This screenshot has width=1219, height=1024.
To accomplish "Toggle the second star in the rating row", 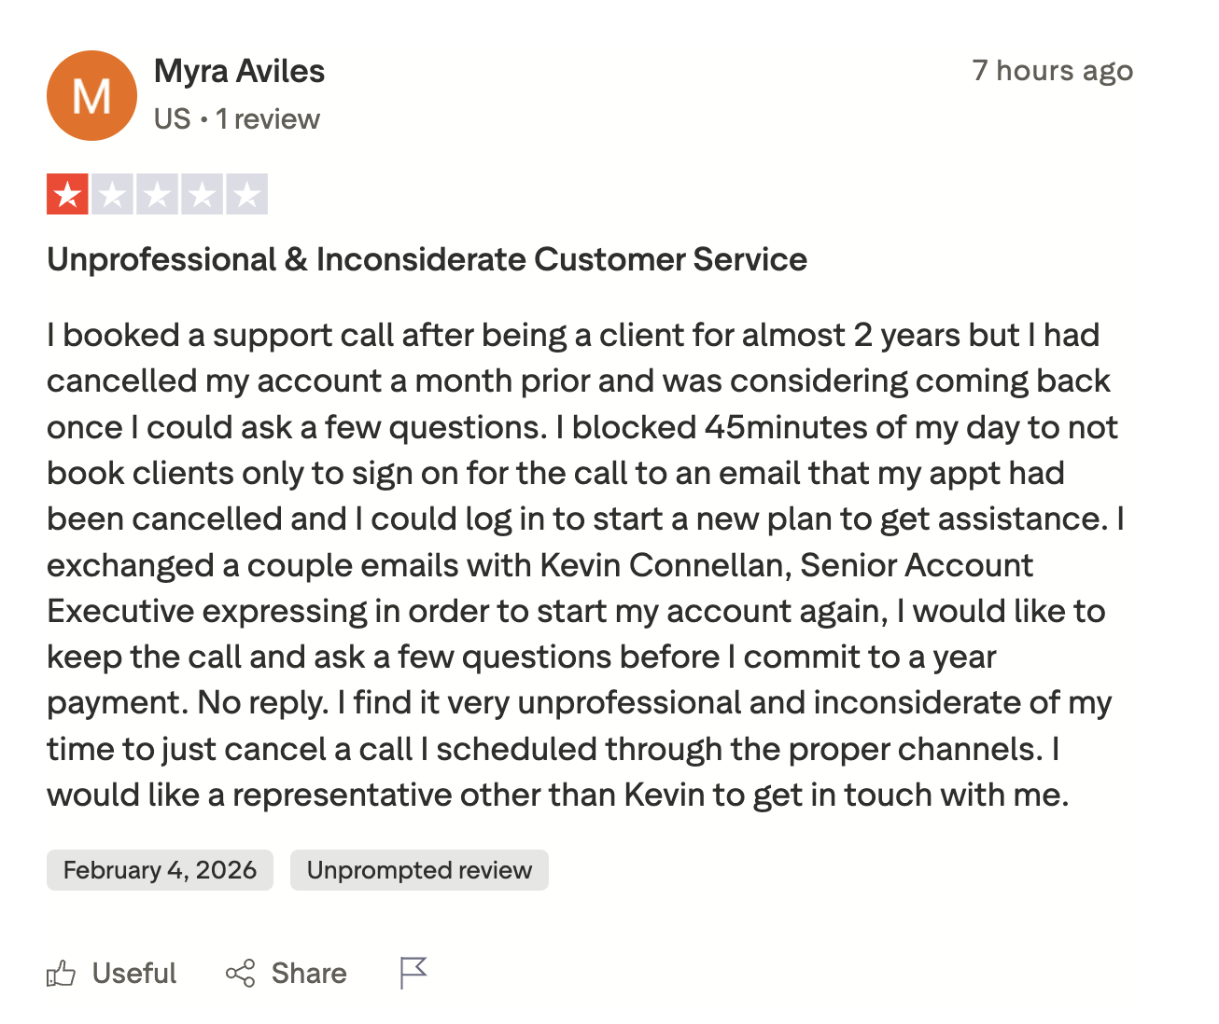I will tap(113, 194).
